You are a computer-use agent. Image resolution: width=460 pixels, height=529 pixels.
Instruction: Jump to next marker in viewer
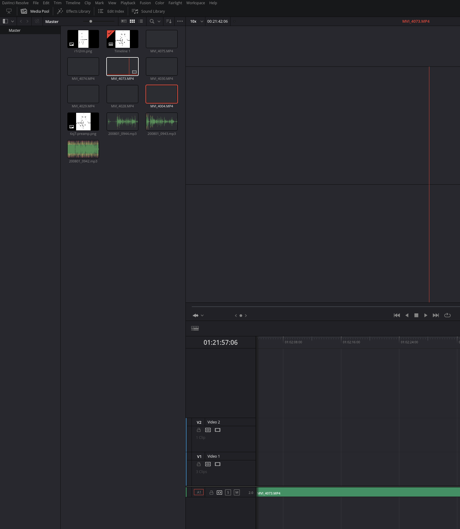click(246, 315)
